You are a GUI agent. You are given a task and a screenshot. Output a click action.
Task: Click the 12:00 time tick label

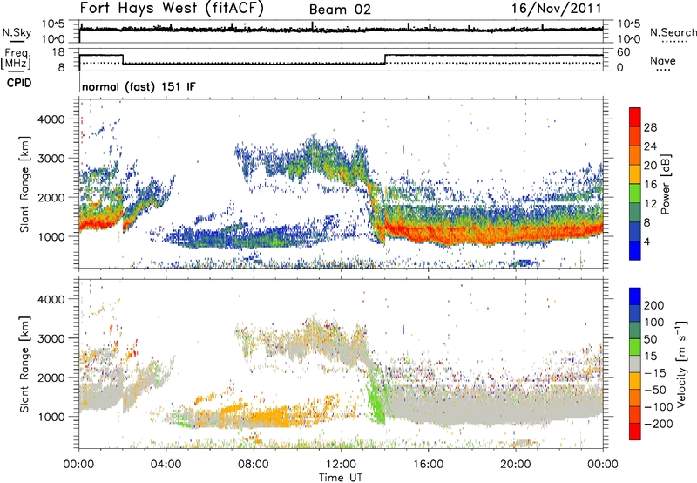[341, 465]
